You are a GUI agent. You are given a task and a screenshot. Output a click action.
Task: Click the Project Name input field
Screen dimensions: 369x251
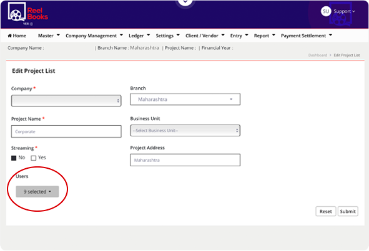click(66, 131)
